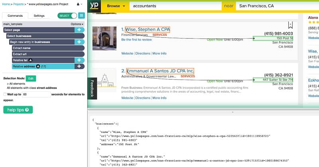Enable the Wait up to seconds checkbox
Screen dimensions: 319x167
point(5,94)
